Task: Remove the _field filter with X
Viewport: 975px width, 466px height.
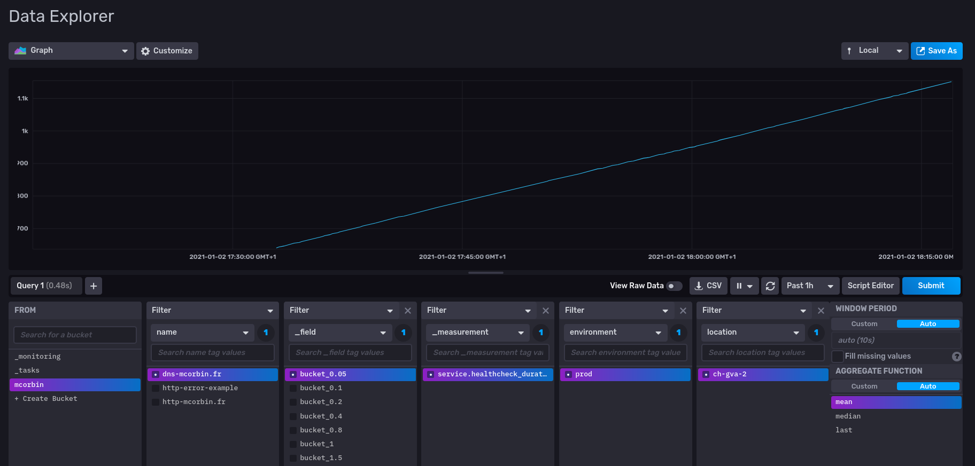Action: 408,311
